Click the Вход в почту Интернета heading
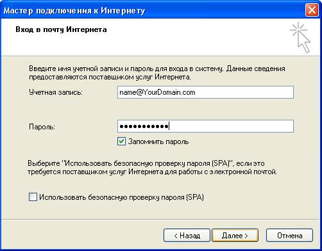 (61, 29)
